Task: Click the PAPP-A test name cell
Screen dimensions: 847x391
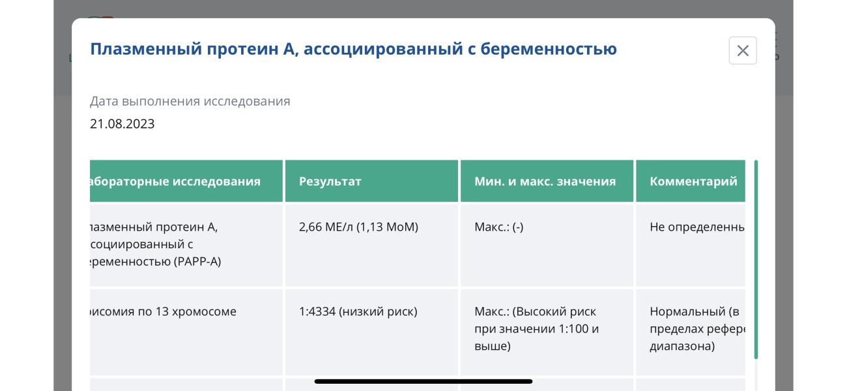Action: click(x=186, y=246)
